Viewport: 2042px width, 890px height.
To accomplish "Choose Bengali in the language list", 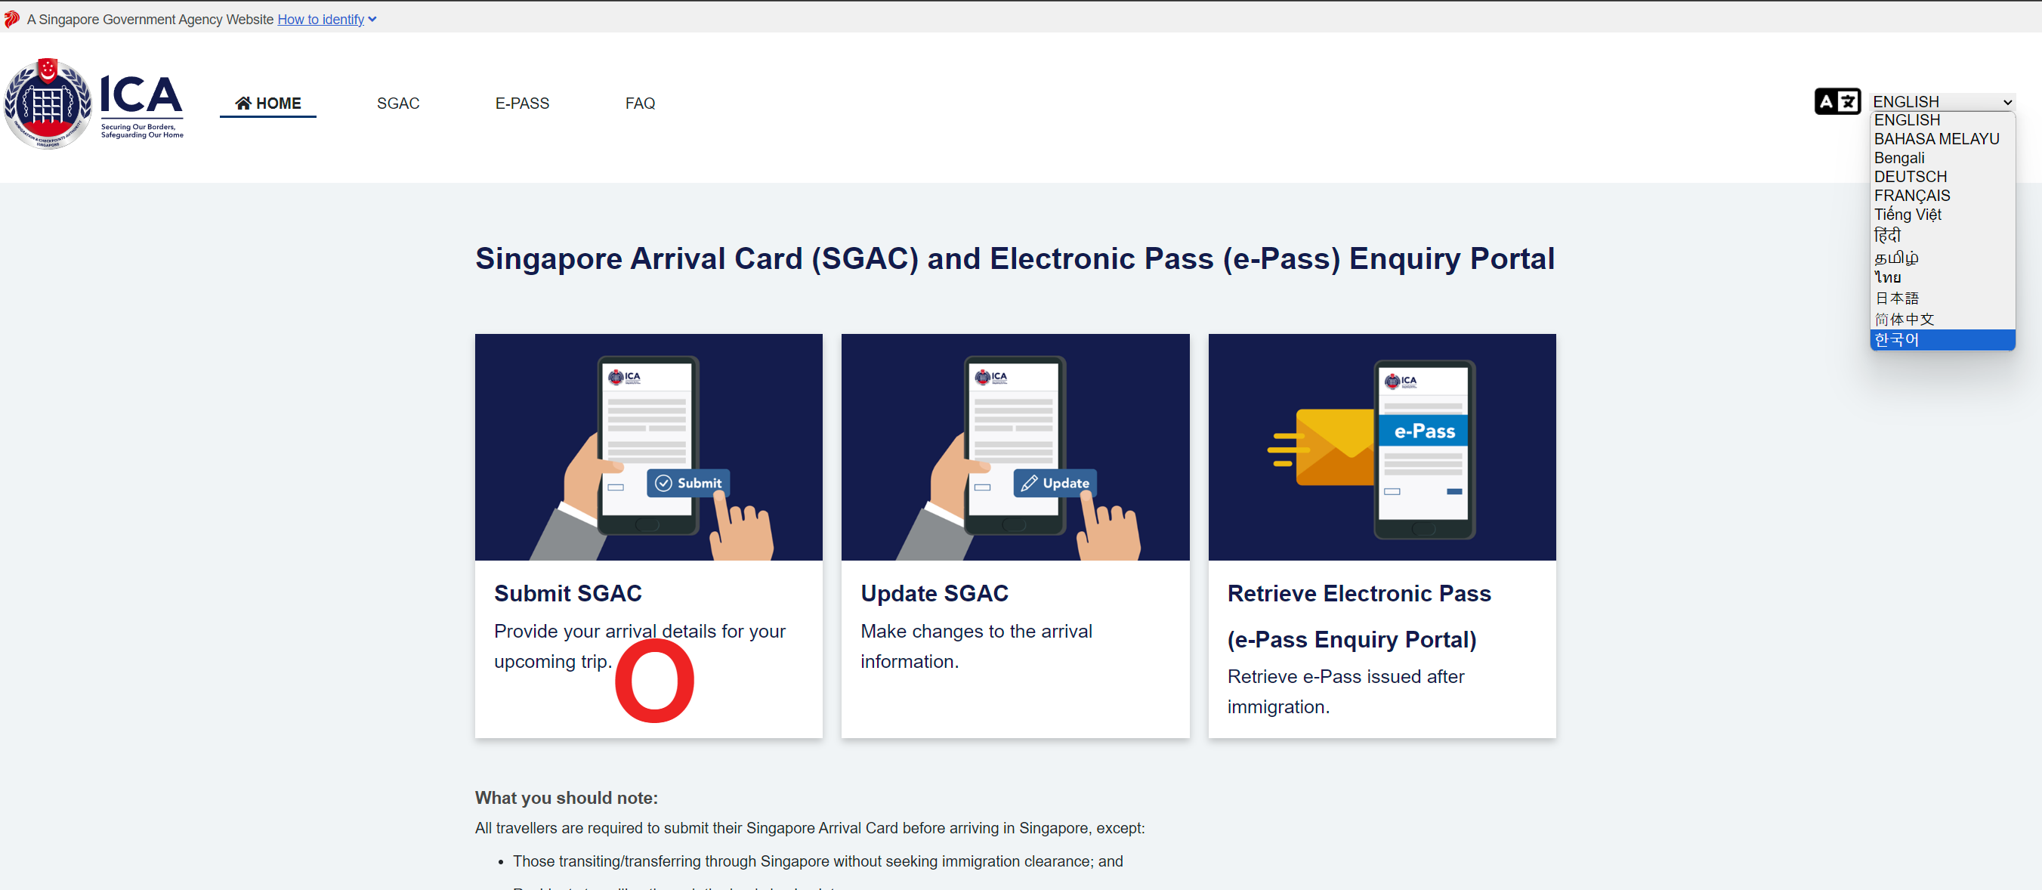I will [1942, 158].
